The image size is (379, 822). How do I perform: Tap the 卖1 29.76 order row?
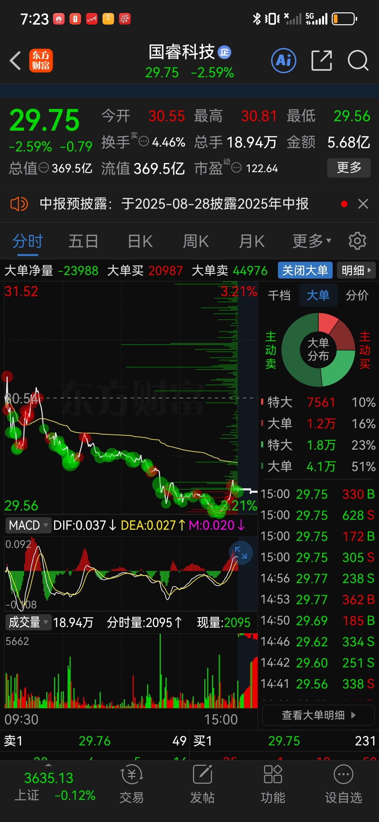[x=95, y=741]
